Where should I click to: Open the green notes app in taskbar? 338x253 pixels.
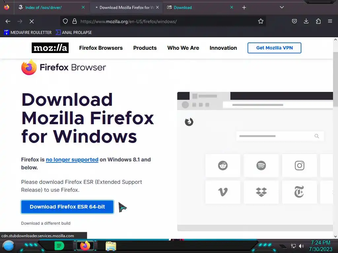pos(59,246)
